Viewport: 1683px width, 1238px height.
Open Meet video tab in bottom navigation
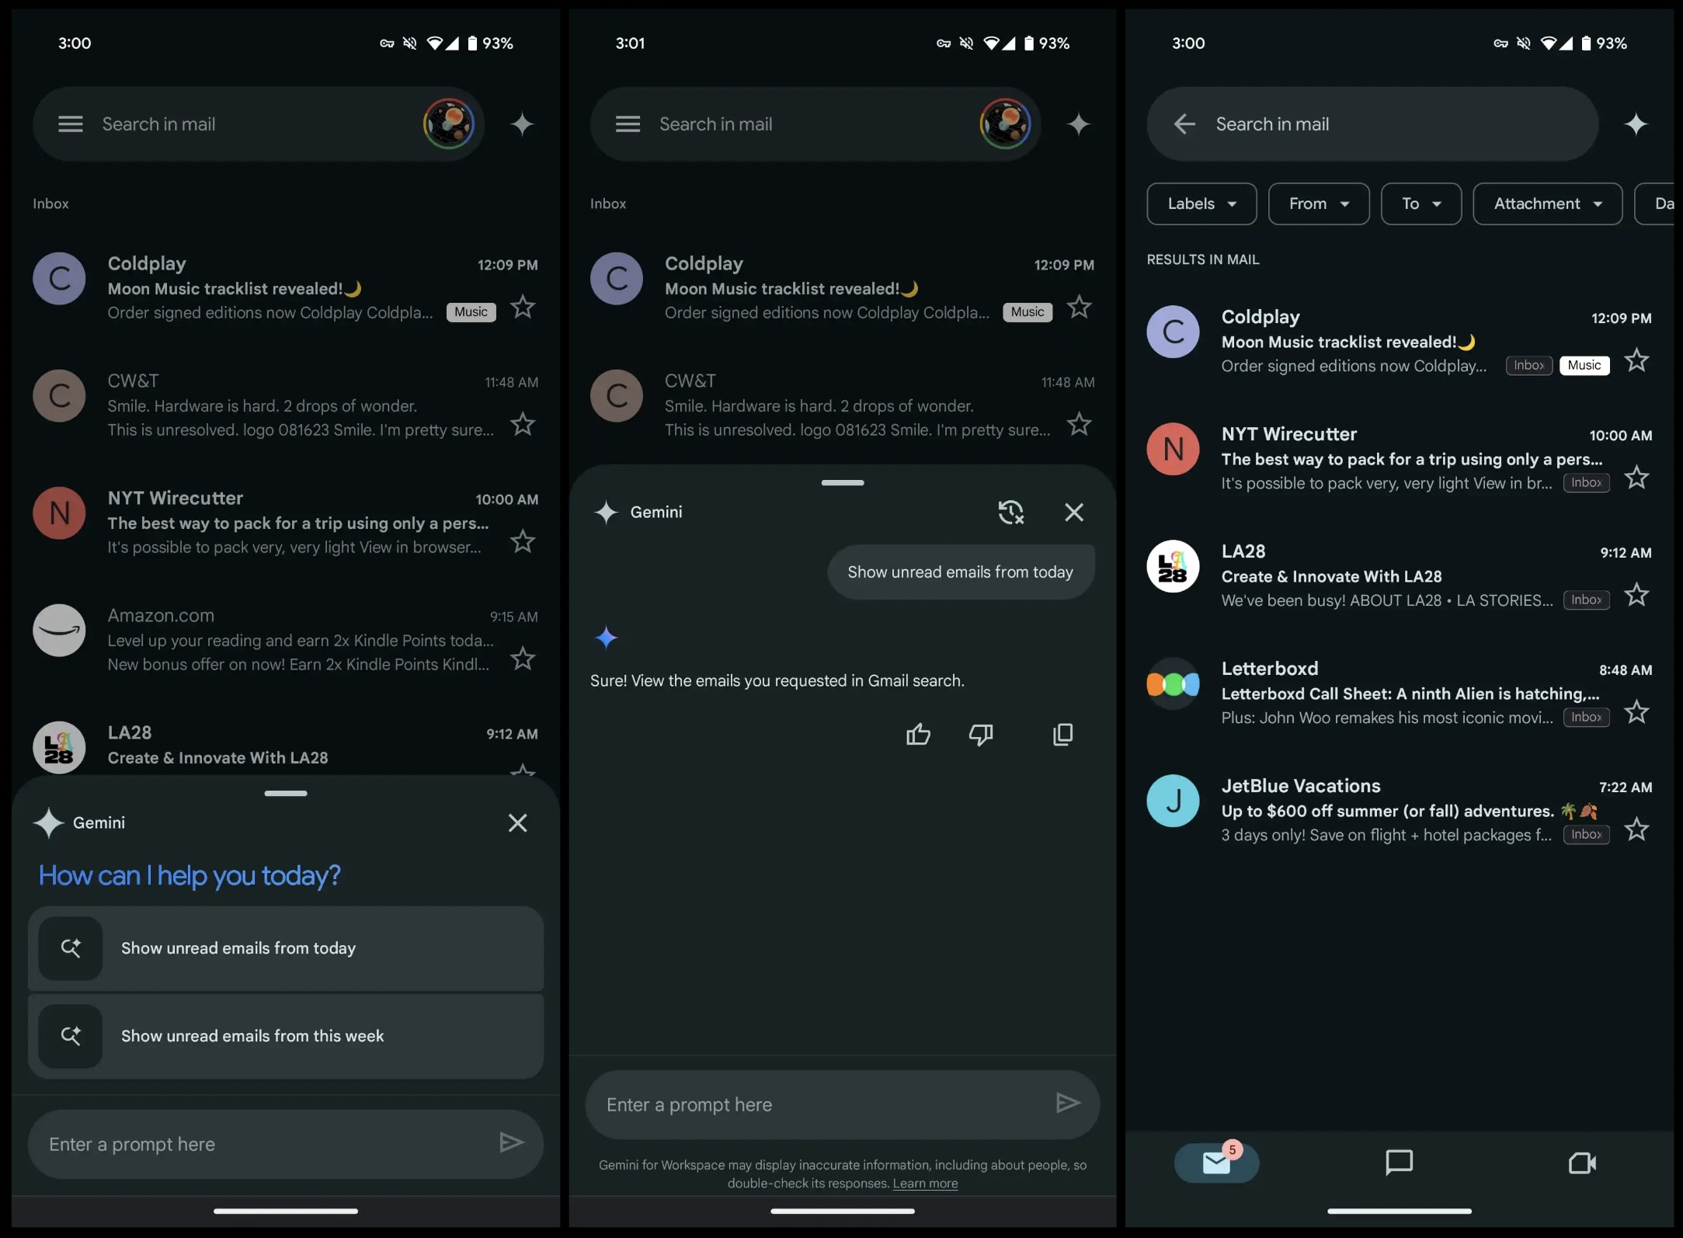[1582, 1163]
